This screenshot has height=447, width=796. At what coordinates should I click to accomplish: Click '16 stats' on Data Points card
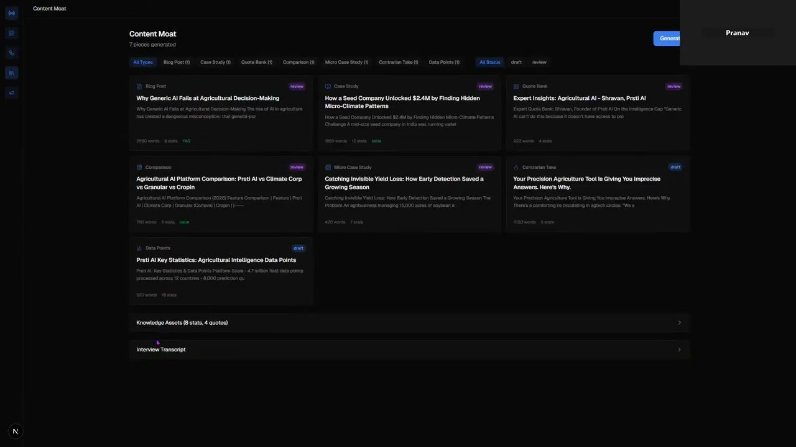click(x=169, y=295)
